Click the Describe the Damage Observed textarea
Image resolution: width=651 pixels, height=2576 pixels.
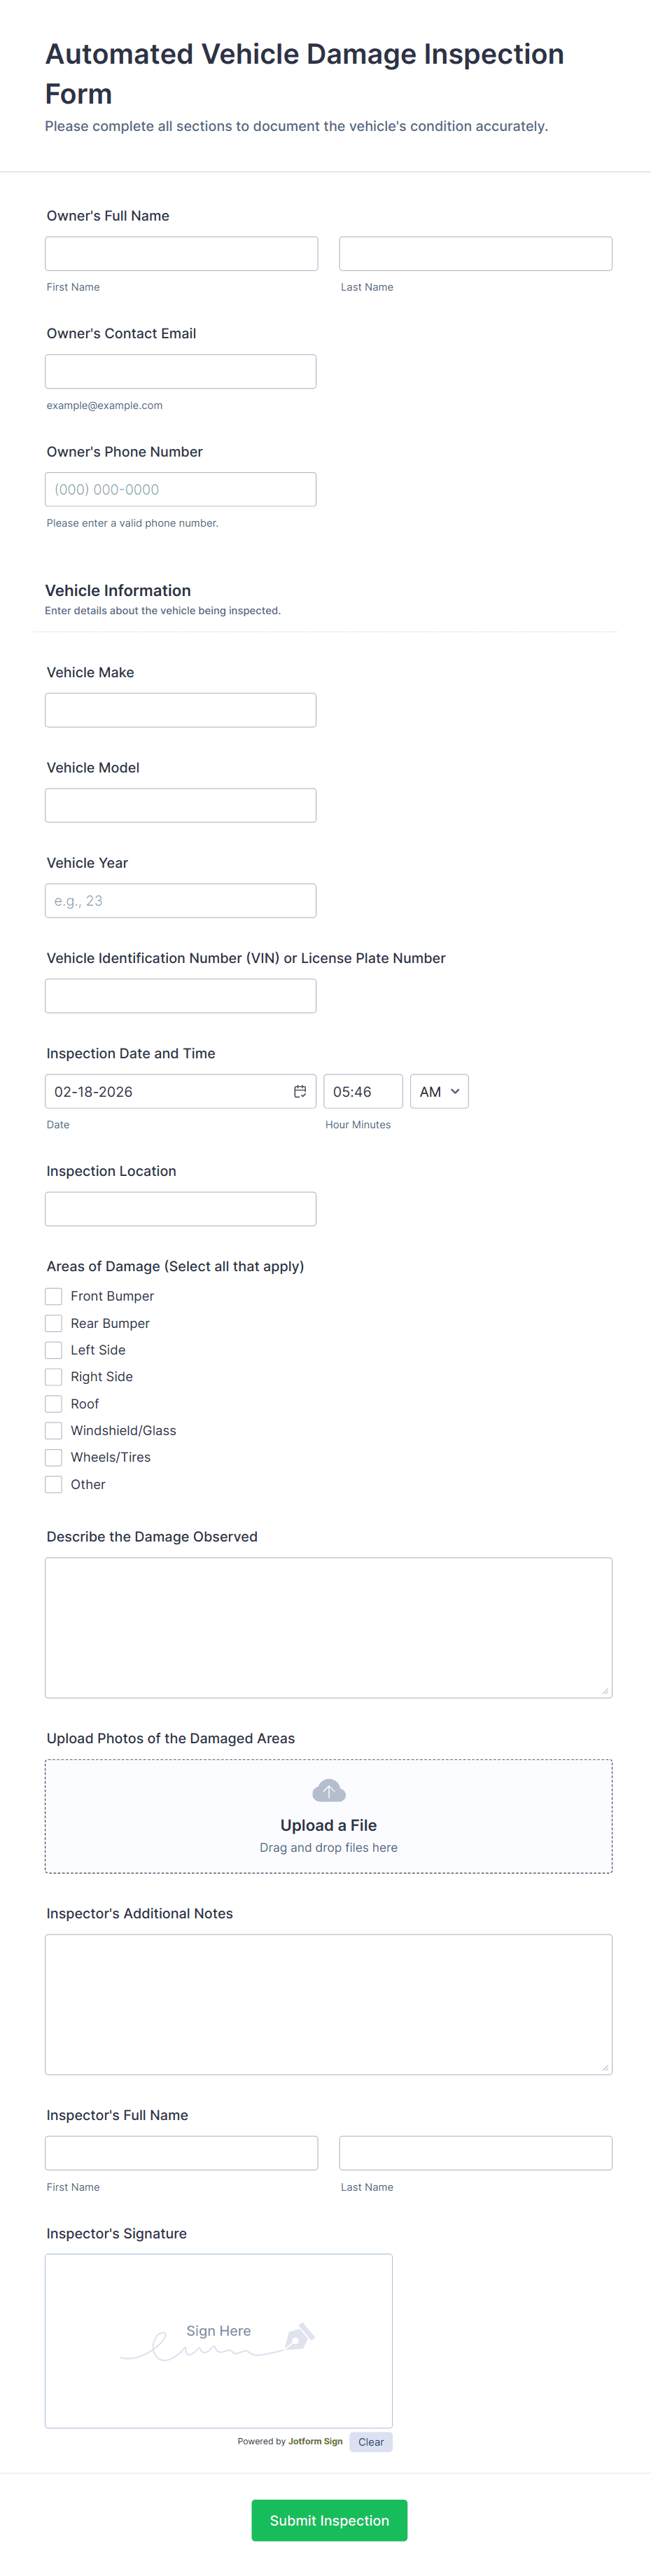click(328, 1627)
